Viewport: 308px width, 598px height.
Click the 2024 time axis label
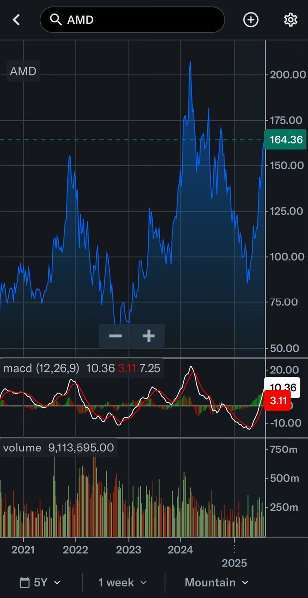tap(180, 549)
